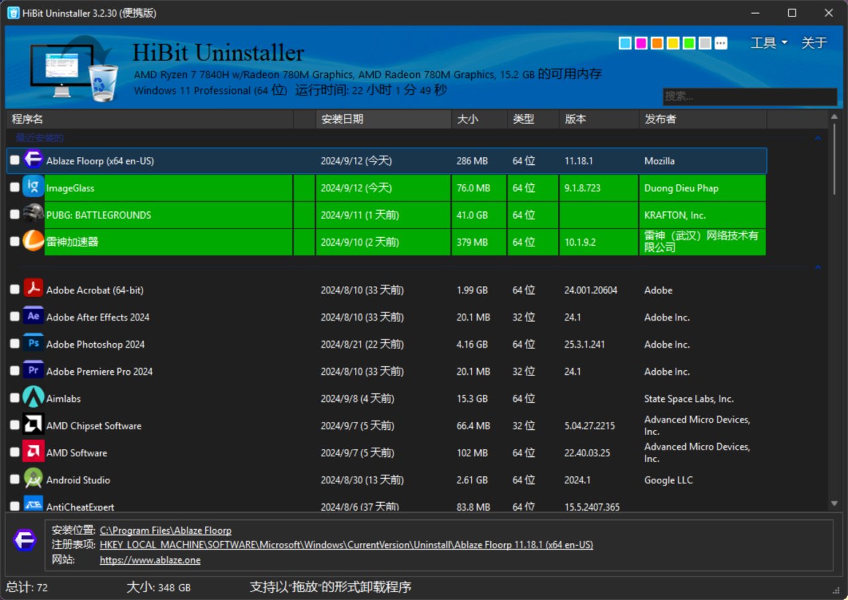Open more theme colors ellipsis button
This screenshot has width=848, height=600.
721,43
